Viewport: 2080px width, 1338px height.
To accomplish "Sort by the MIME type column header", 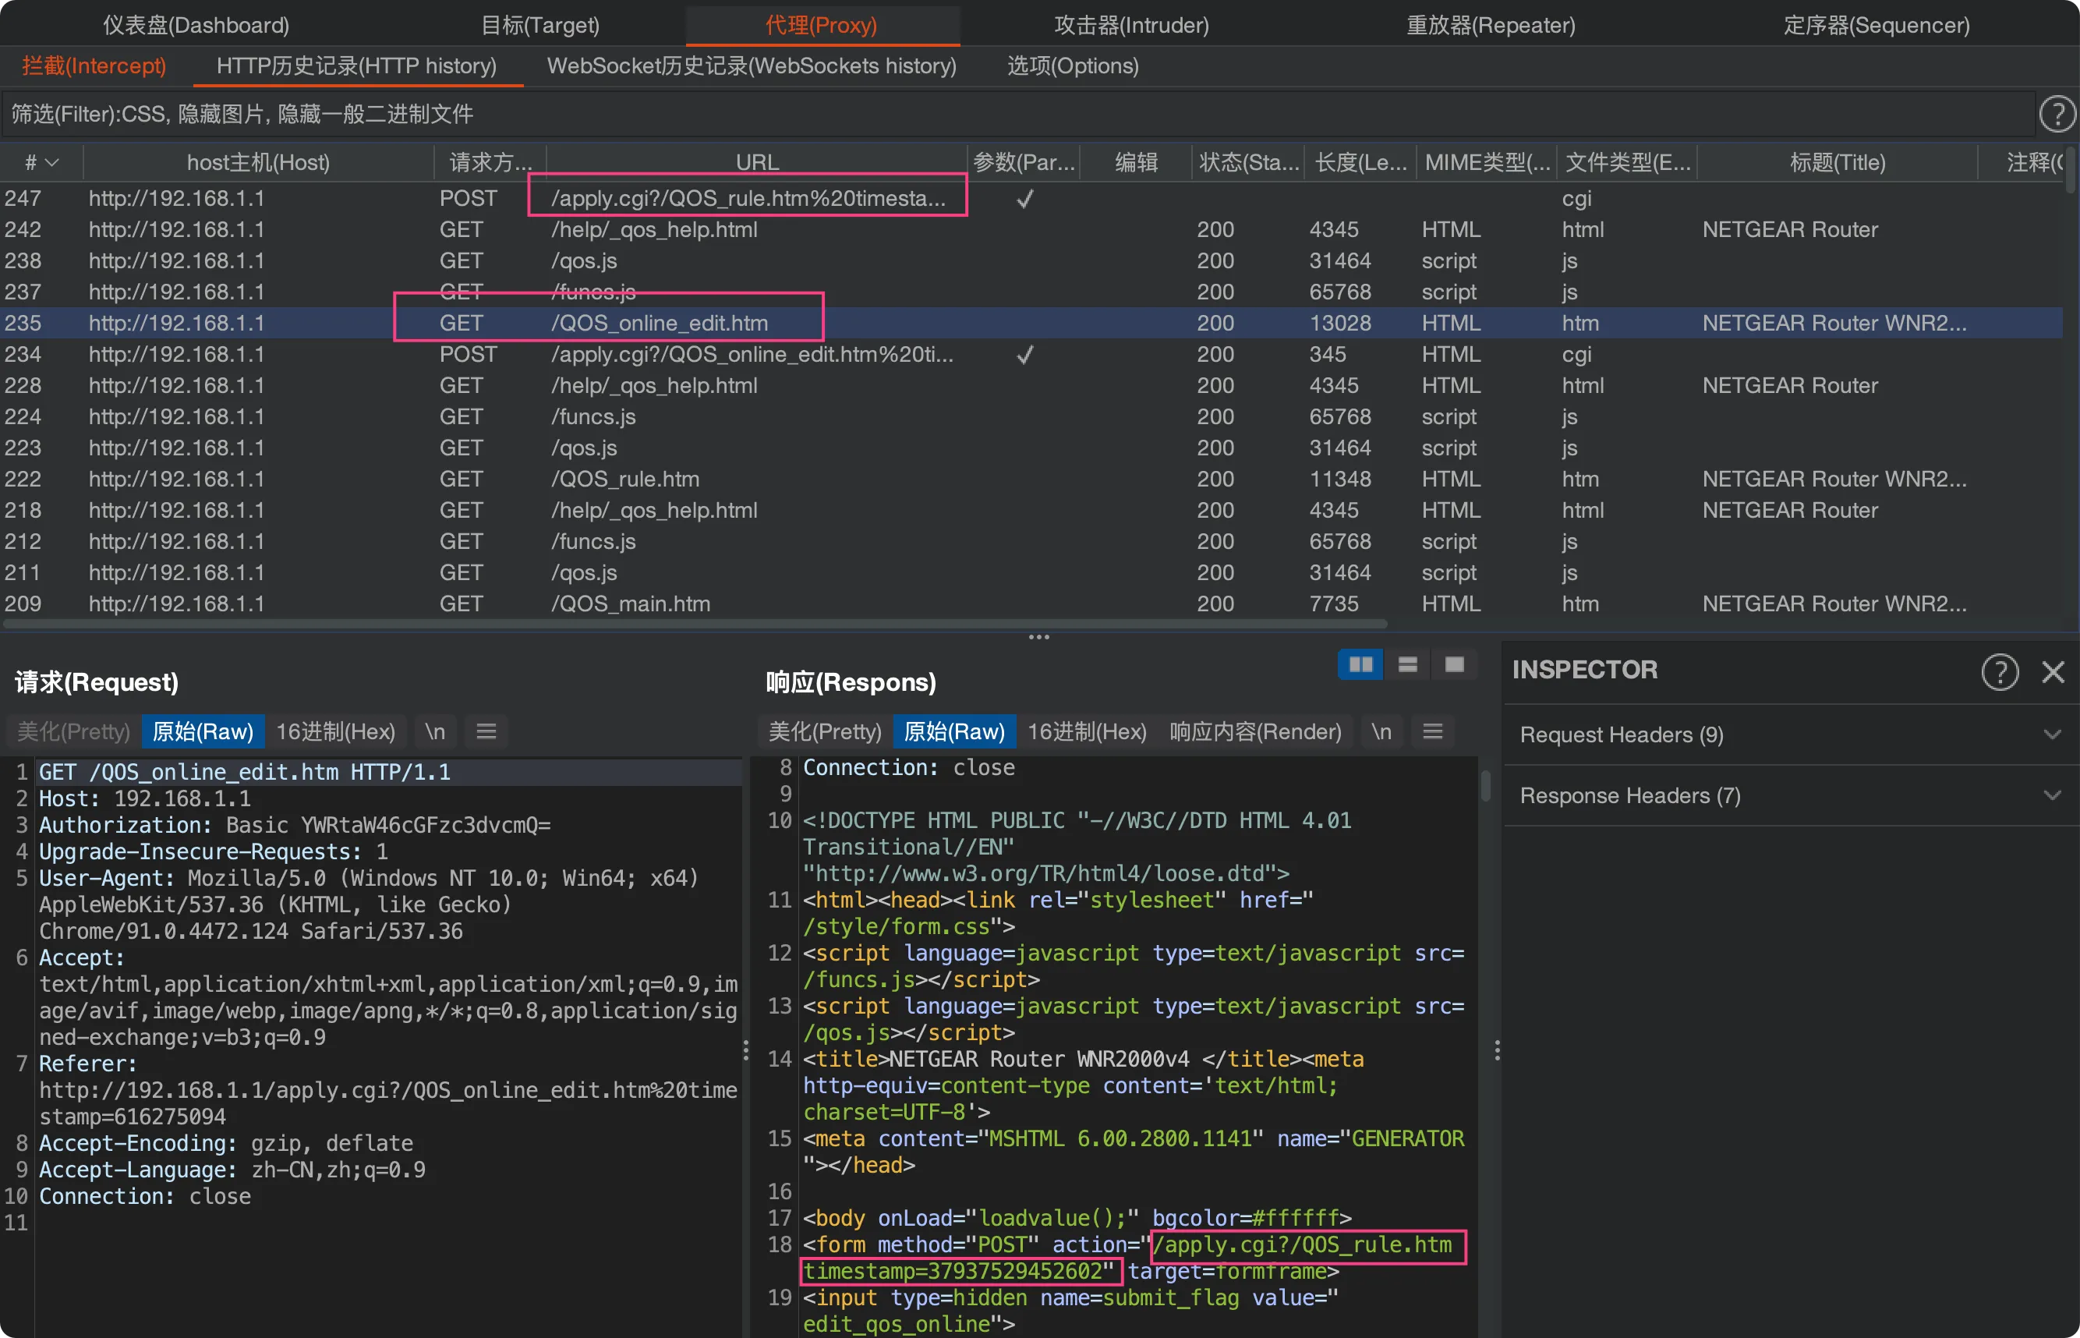I will [1487, 162].
